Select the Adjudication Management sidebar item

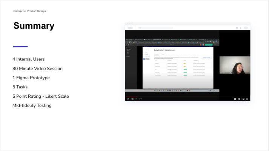coord(147,59)
